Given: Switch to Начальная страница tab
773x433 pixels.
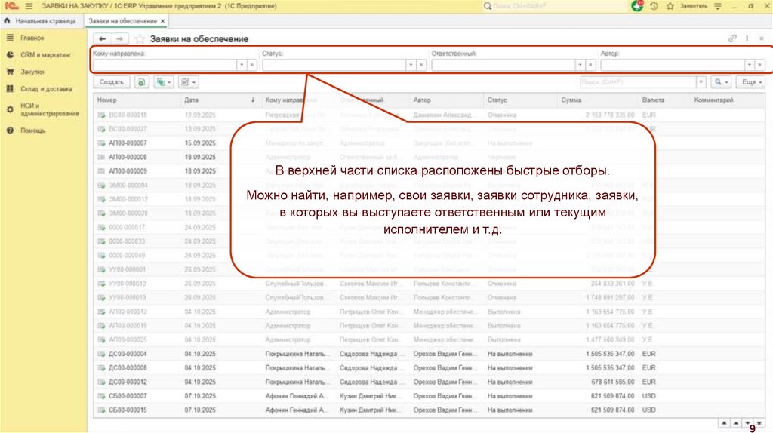Looking at the screenshot, I should [x=44, y=21].
